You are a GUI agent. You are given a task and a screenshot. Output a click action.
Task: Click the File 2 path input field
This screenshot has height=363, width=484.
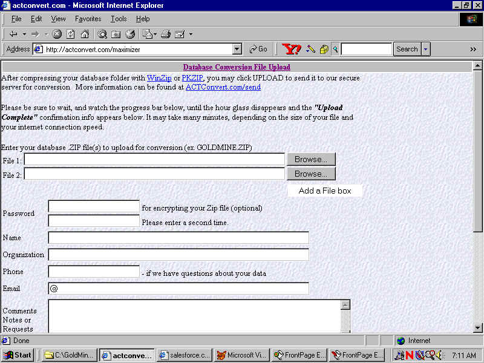(x=154, y=174)
